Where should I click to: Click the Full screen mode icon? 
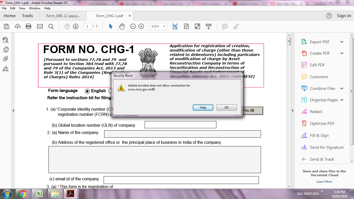[x=197, y=26]
